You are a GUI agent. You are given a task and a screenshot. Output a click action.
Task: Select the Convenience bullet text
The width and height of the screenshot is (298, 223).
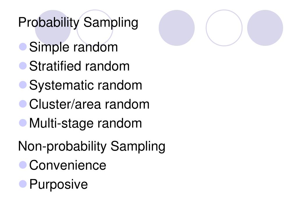68,165
